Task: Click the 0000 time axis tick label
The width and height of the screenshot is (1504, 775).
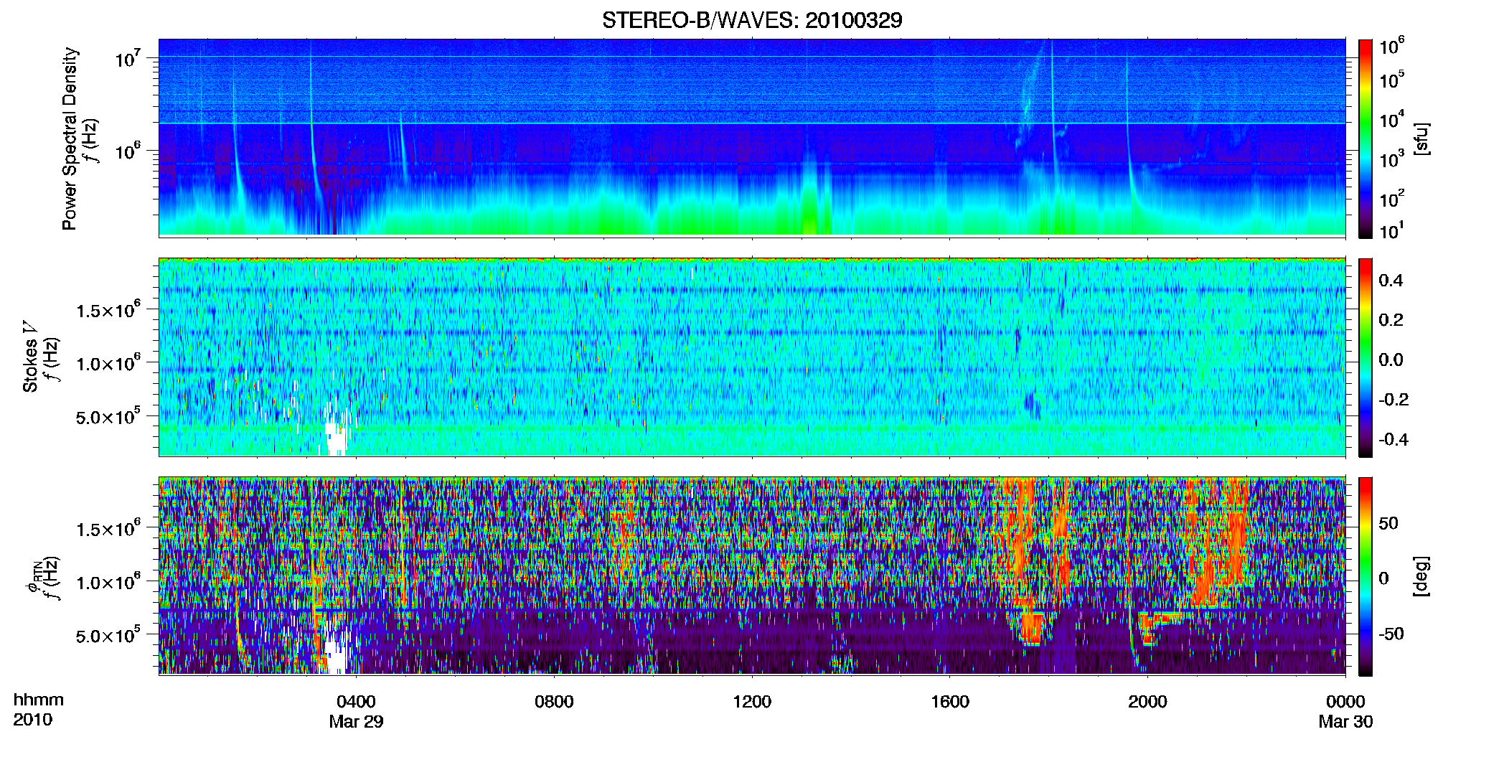Action: tap(1345, 702)
